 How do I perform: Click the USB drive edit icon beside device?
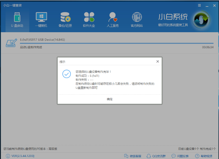(x=11, y=44)
